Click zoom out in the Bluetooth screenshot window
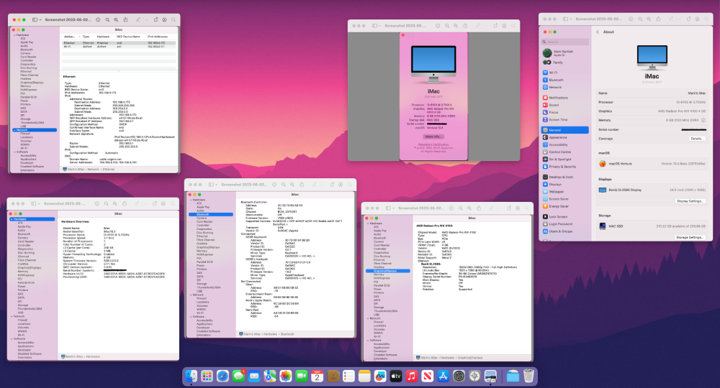The height and width of the screenshot is (388, 720). (284, 185)
